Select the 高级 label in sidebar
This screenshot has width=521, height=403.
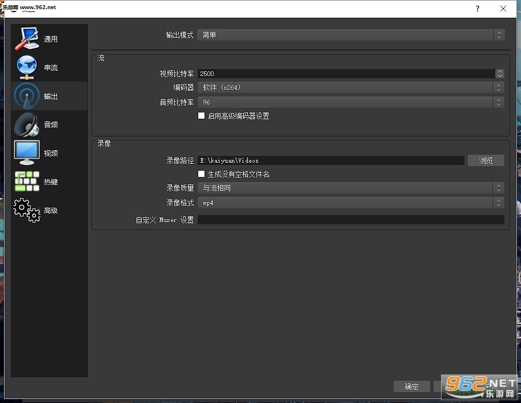pyautogui.click(x=51, y=211)
